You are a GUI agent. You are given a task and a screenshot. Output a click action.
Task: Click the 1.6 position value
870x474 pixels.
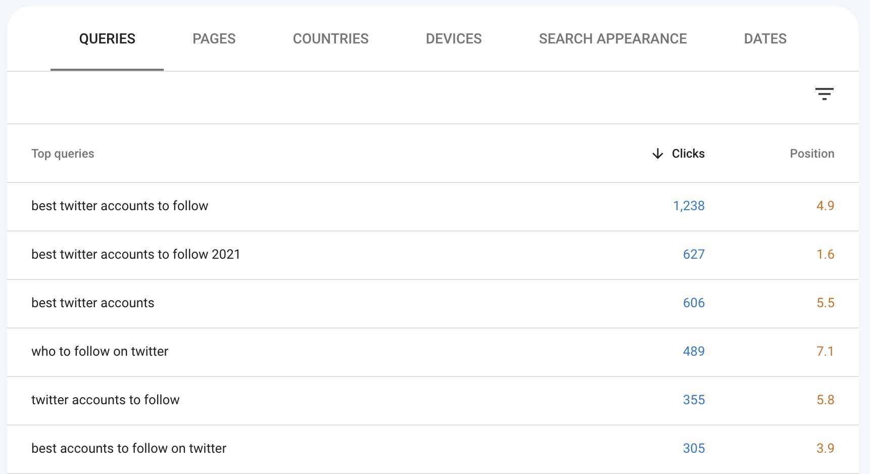825,254
